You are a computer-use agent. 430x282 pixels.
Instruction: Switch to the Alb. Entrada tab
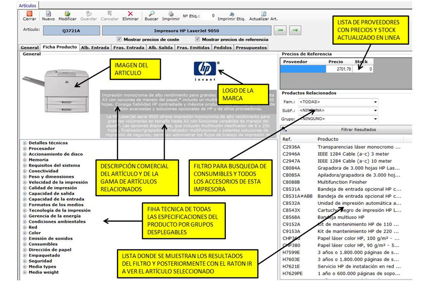95,48
